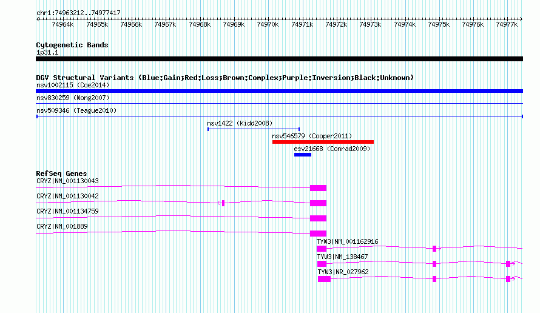This screenshot has width=540, height=313.
Task: Click the 74968k ruler tick label
Action: [x=200, y=24]
